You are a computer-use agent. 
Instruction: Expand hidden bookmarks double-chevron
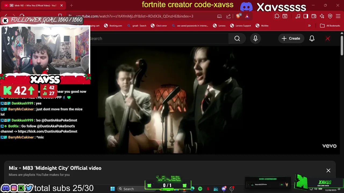(x=309, y=26)
